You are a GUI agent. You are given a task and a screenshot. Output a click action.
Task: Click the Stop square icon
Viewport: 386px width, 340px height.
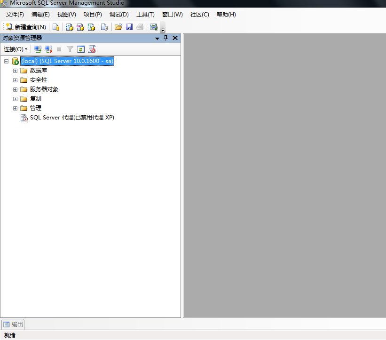(x=59, y=49)
